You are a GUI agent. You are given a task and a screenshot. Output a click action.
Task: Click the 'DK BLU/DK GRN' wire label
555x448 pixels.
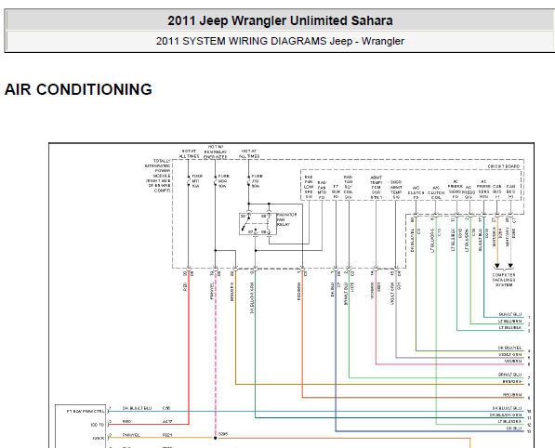tap(506, 415)
